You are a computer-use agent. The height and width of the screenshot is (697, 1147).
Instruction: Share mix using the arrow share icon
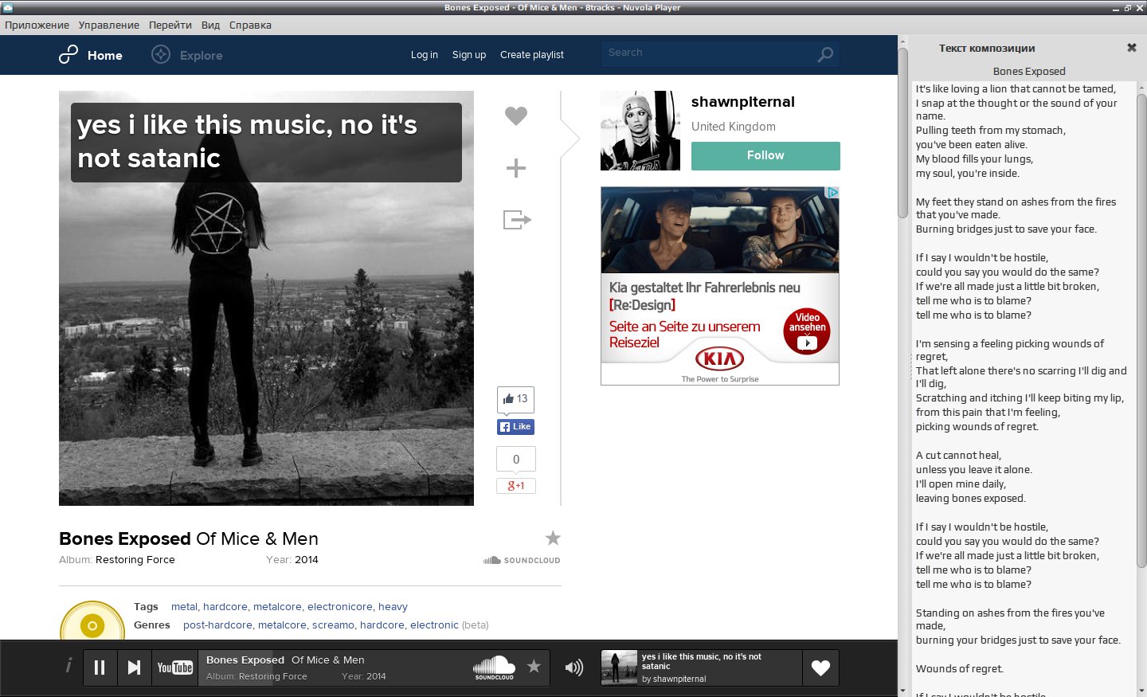click(x=517, y=219)
